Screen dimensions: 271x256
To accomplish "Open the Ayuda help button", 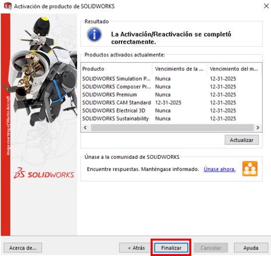I will (251, 248).
